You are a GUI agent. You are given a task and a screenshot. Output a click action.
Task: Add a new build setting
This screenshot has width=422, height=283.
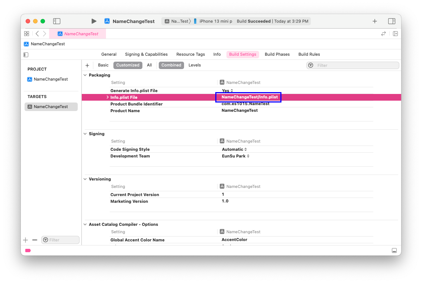[x=87, y=65]
